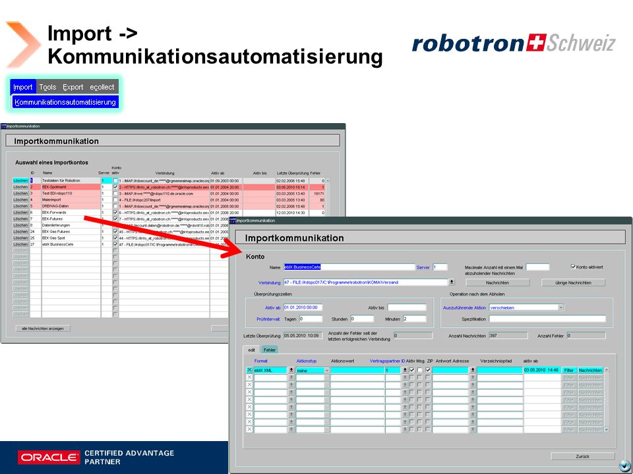Open the list icon beside the Verbindung field
The image size is (633, 474).
(452, 282)
